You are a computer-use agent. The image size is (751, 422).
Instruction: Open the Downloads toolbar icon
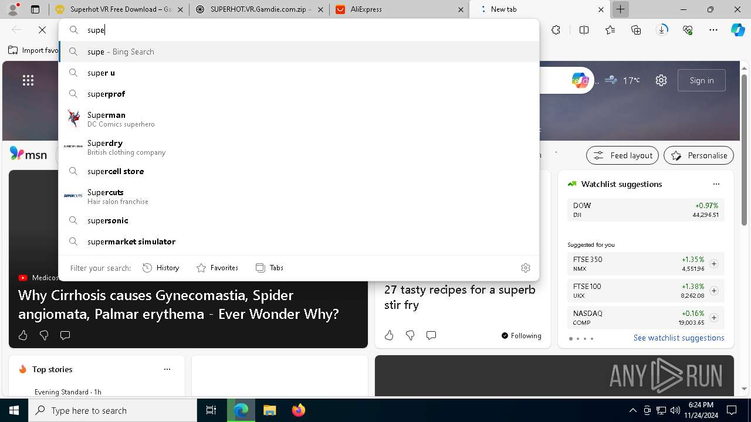click(x=662, y=30)
